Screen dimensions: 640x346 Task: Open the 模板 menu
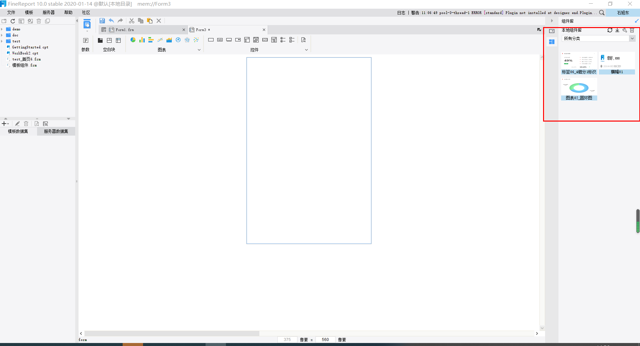(x=29, y=13)
